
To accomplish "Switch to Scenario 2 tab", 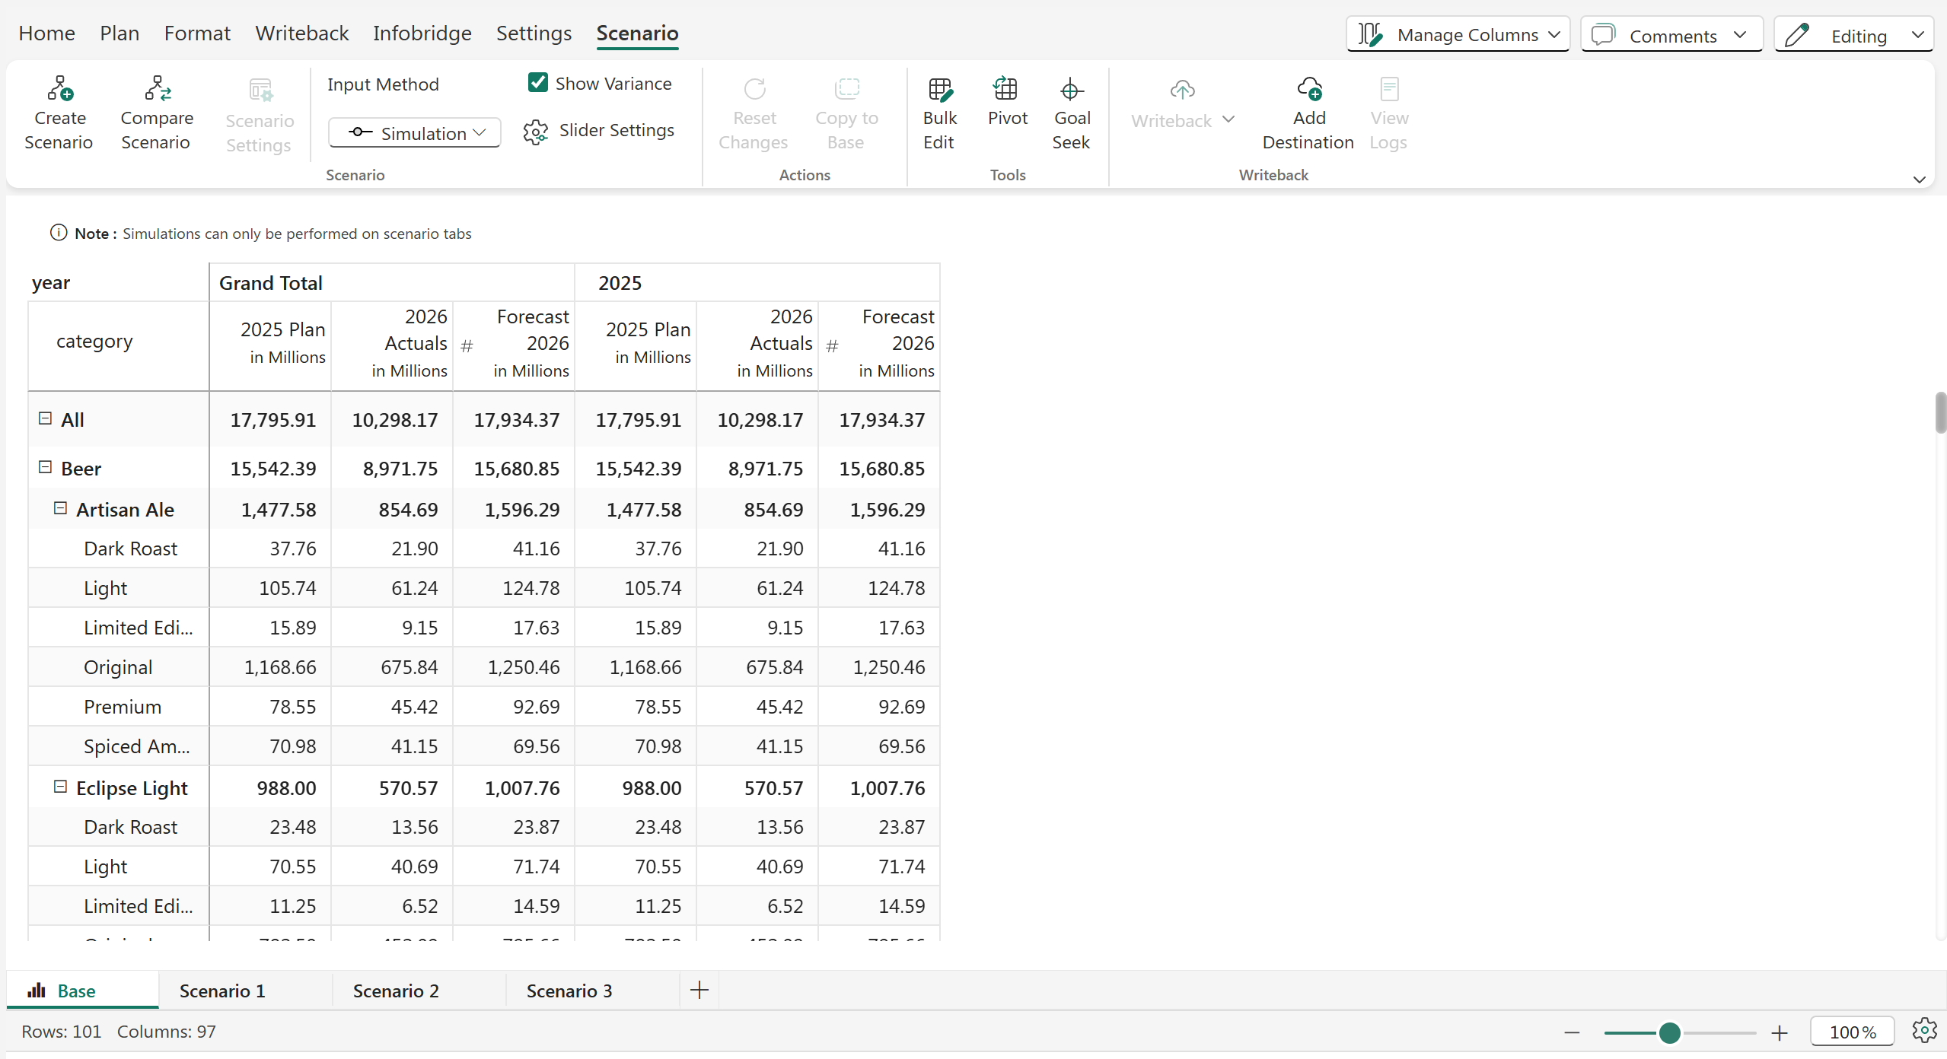I will 396,991.
